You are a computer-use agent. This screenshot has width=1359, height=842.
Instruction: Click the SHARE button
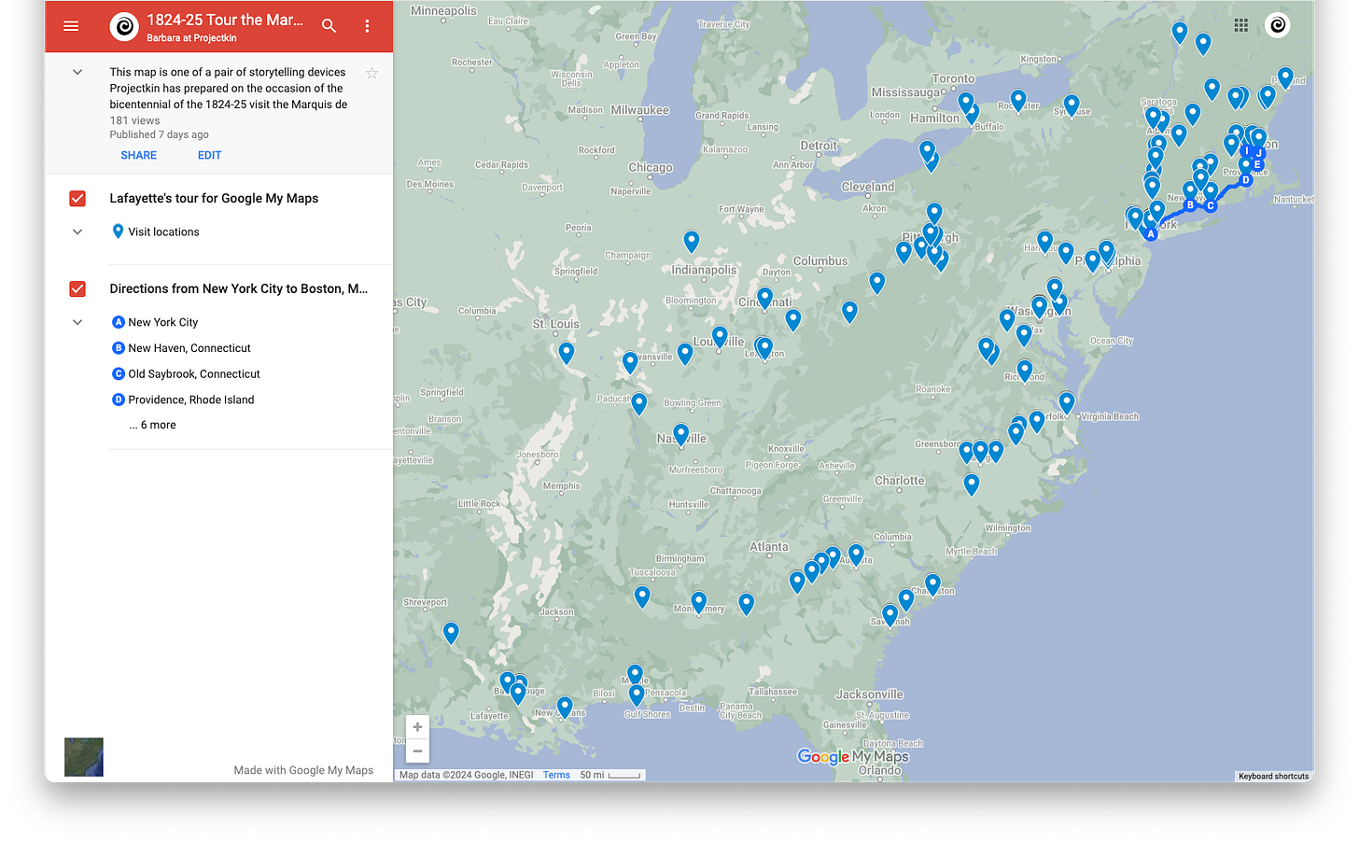(139, 155)
